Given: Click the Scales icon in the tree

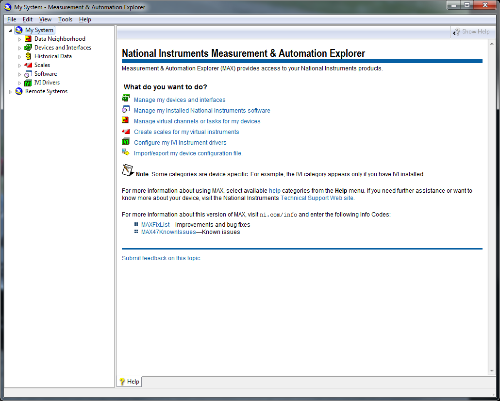Looking at the screenshot, I should point(28,65).
